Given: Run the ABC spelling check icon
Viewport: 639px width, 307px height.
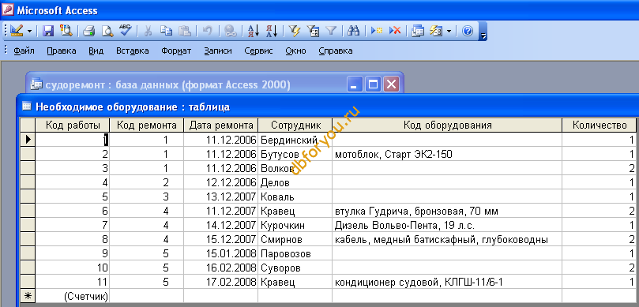Looking at the screenshot, I should [125, 31].
